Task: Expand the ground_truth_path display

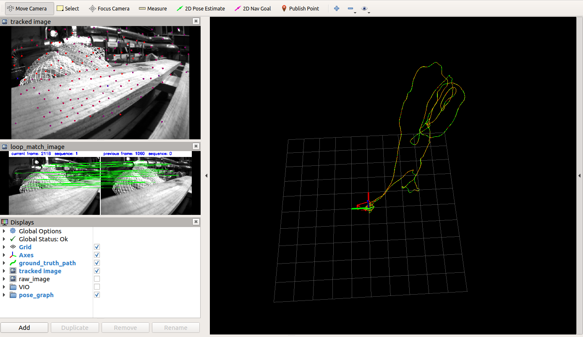Action: coord(4,263)
